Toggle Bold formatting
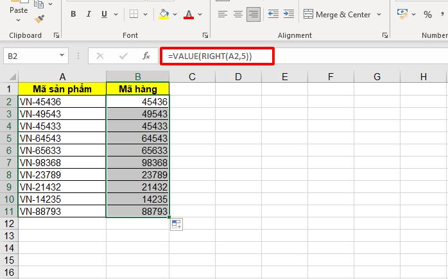The image size is (448, 279). coord(73,14)
